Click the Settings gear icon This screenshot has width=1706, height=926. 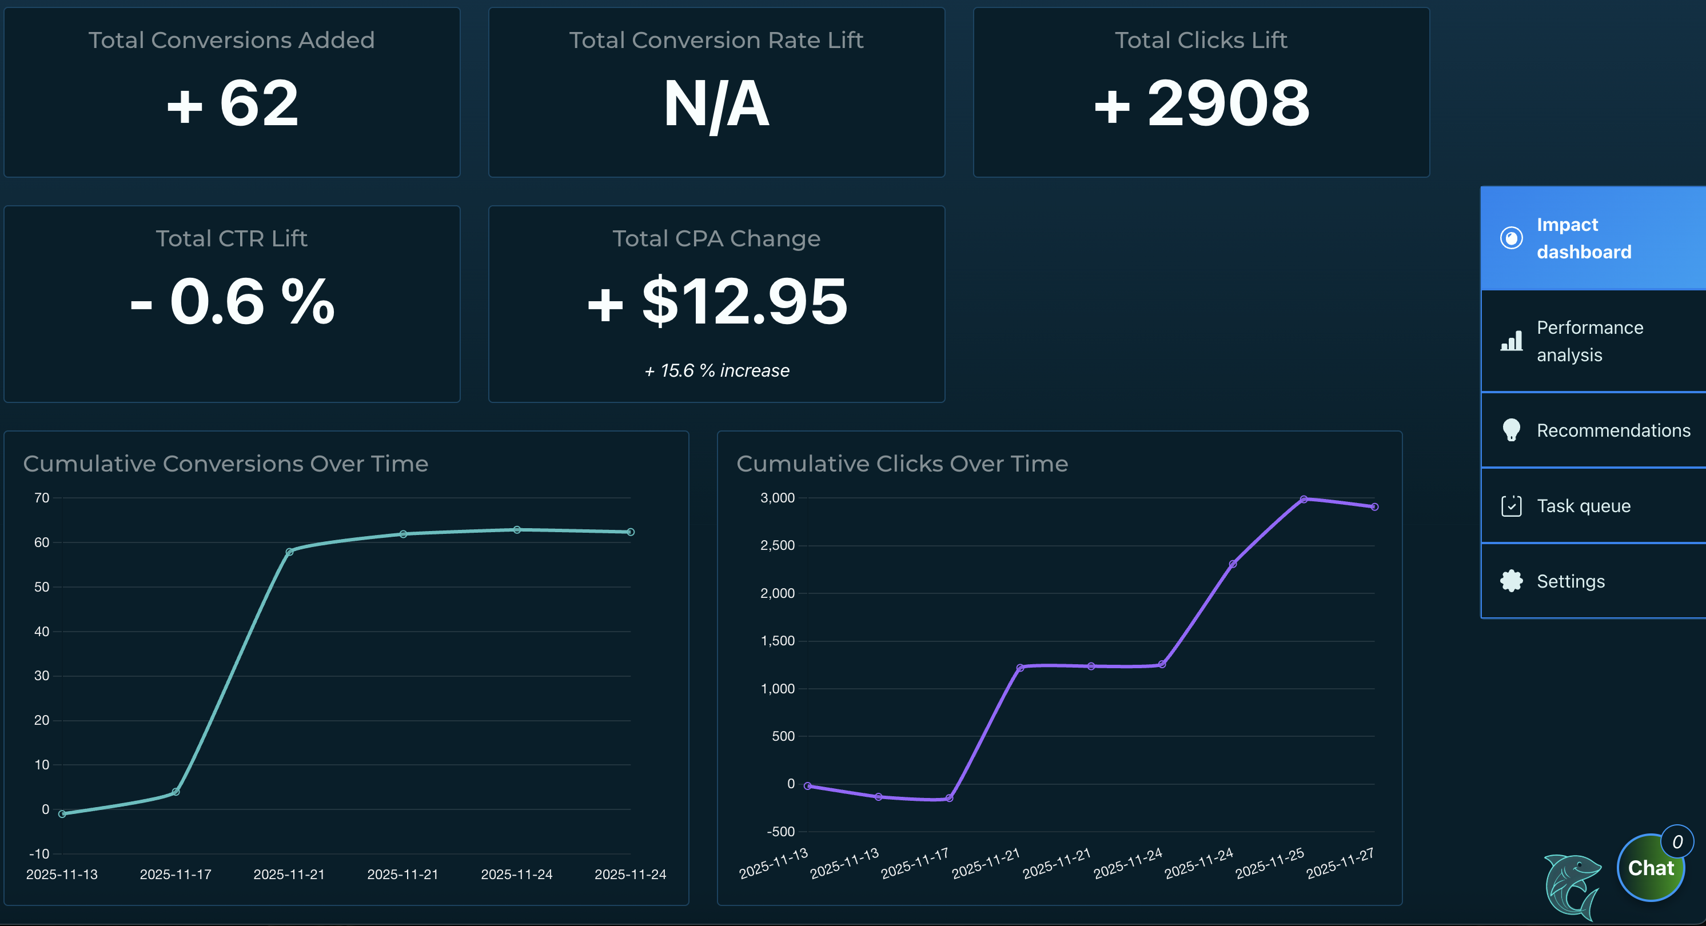point(1510,581)
